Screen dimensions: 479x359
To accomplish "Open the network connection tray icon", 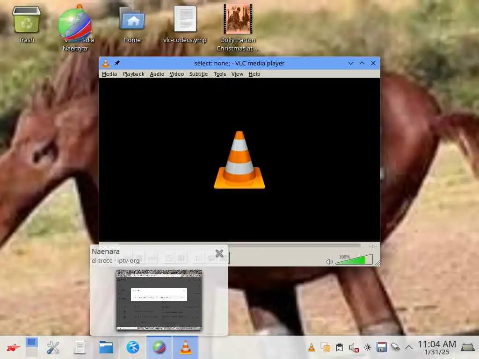I will (395, 347).
